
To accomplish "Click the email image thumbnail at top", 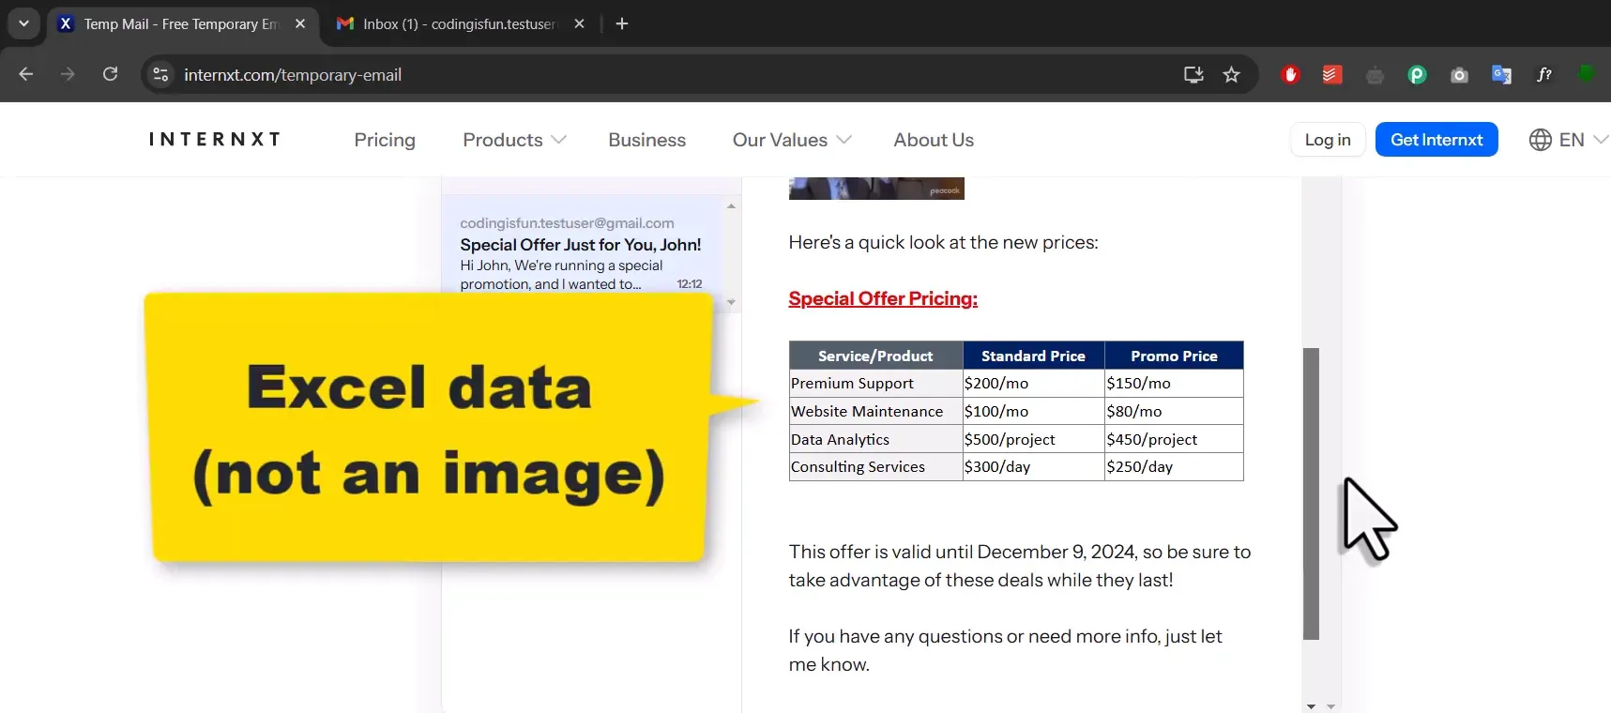I will pyautogui.click(x=876, y=188).
